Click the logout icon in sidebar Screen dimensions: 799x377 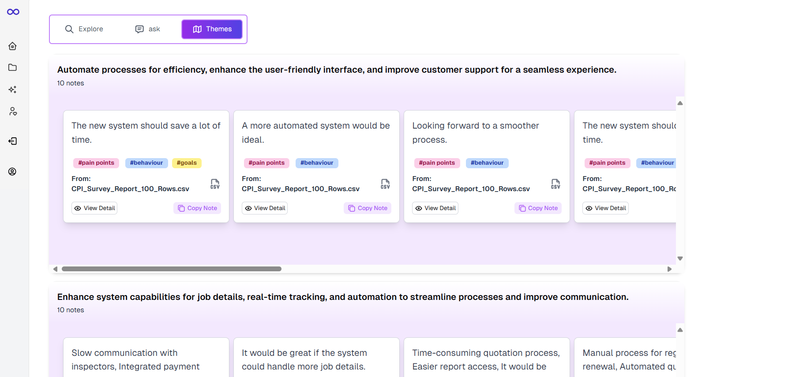pyautogui.click(x=12, y=141)
